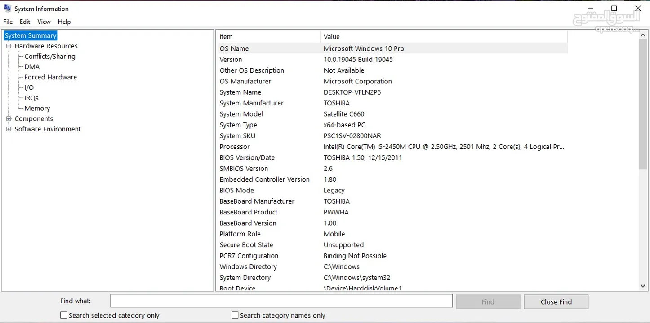Enable Search selected category only checkbox

click(64, 315)
